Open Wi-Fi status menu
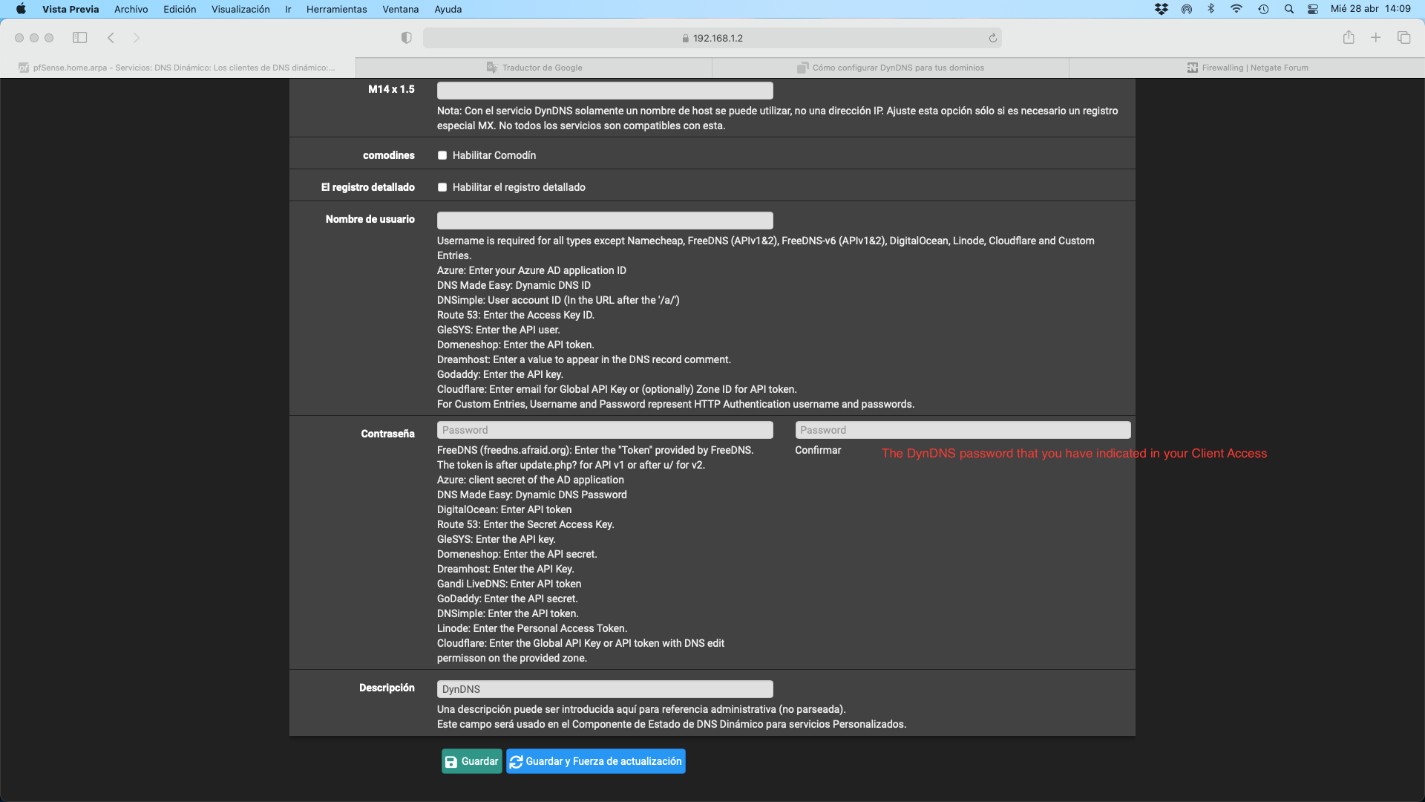 coord(1236,9)
